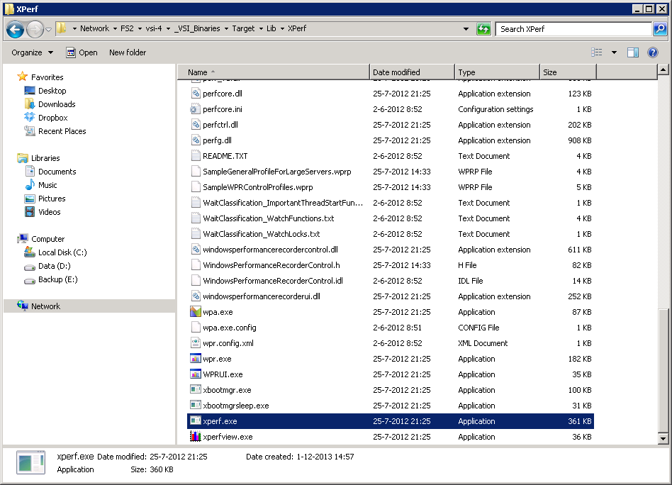Open the dropdown after Network in address bar
This screenshot has width=672, height=485.
[x=115, y=29]
